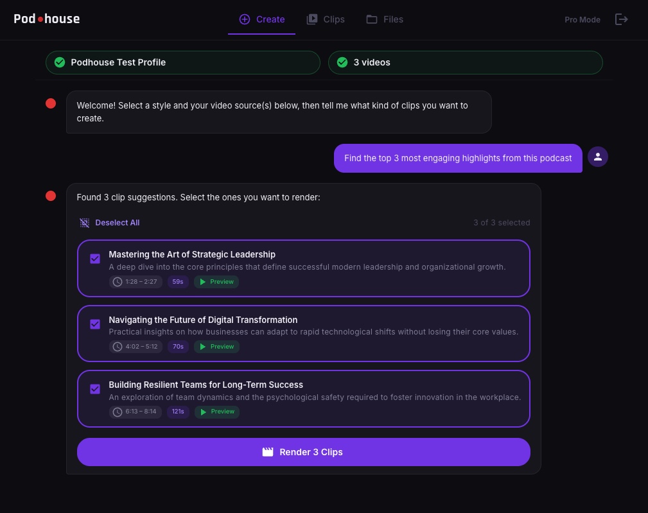Screen dimensions: 648x513
Task: Click the green check on Podhouse Test Profile
Action: click(60, 62)
